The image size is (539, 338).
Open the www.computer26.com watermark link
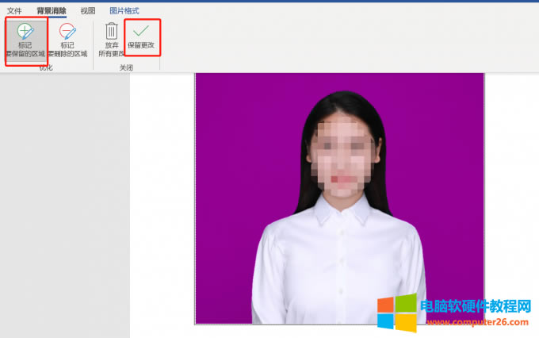pos(474,322)
